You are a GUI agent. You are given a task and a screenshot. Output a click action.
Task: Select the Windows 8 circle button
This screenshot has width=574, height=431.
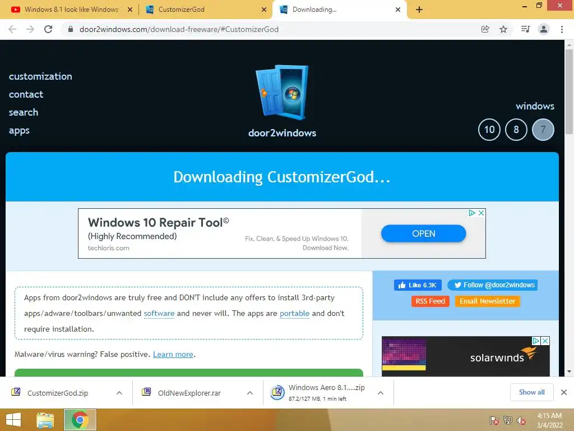pyautogui.click(x=516, y=130)
